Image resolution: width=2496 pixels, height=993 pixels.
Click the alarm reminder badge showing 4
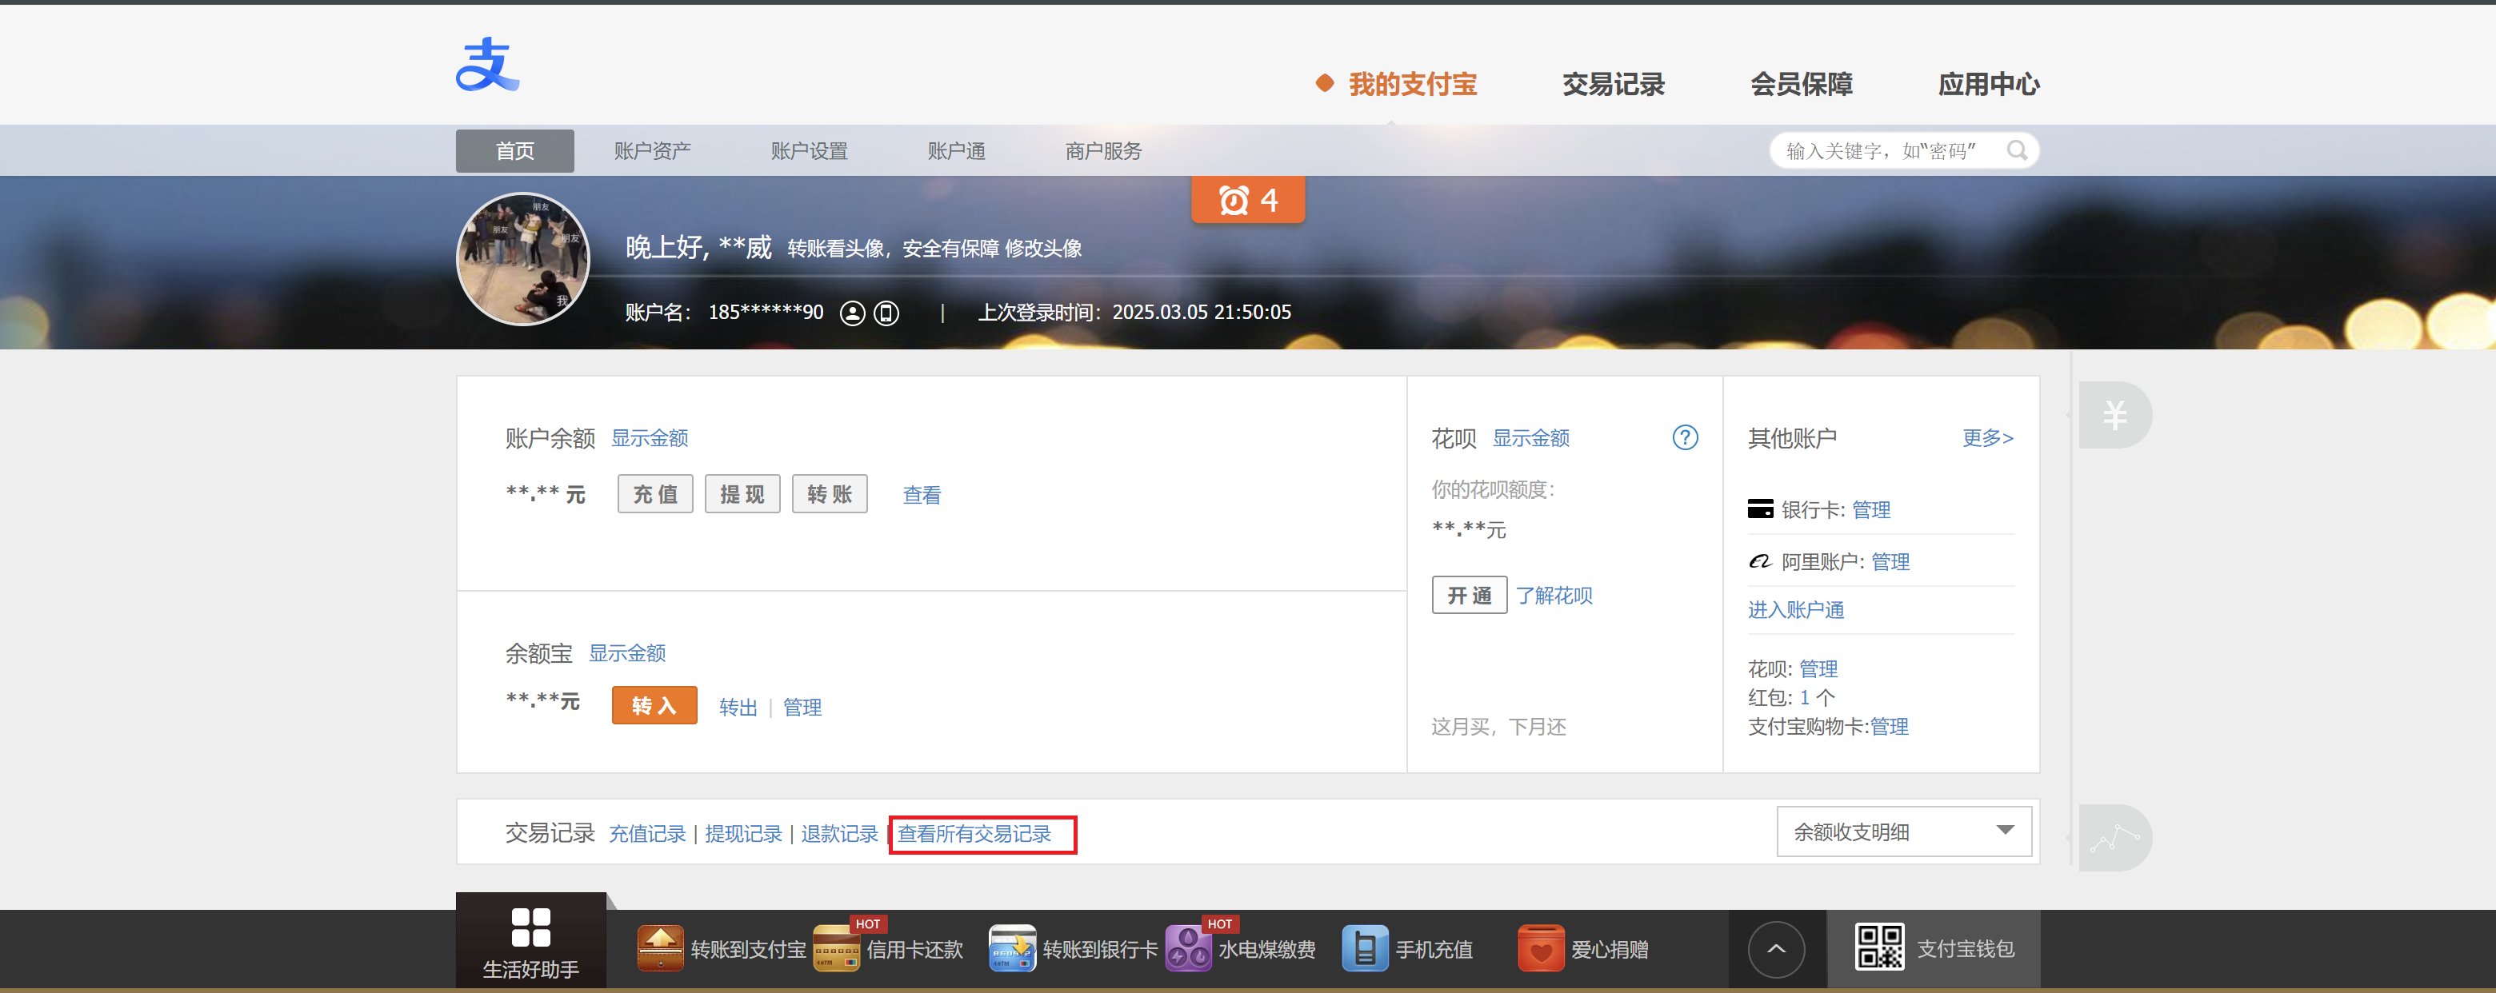pyautogui.click(x=1247, y=201)
